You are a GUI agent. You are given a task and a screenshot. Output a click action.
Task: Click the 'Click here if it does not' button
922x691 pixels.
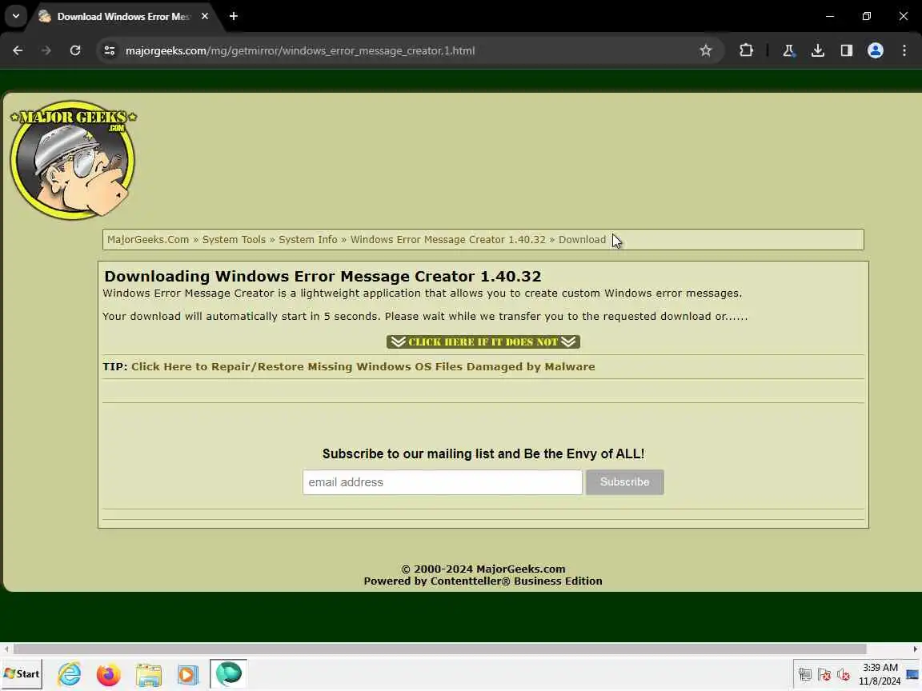tap(483, 342)
